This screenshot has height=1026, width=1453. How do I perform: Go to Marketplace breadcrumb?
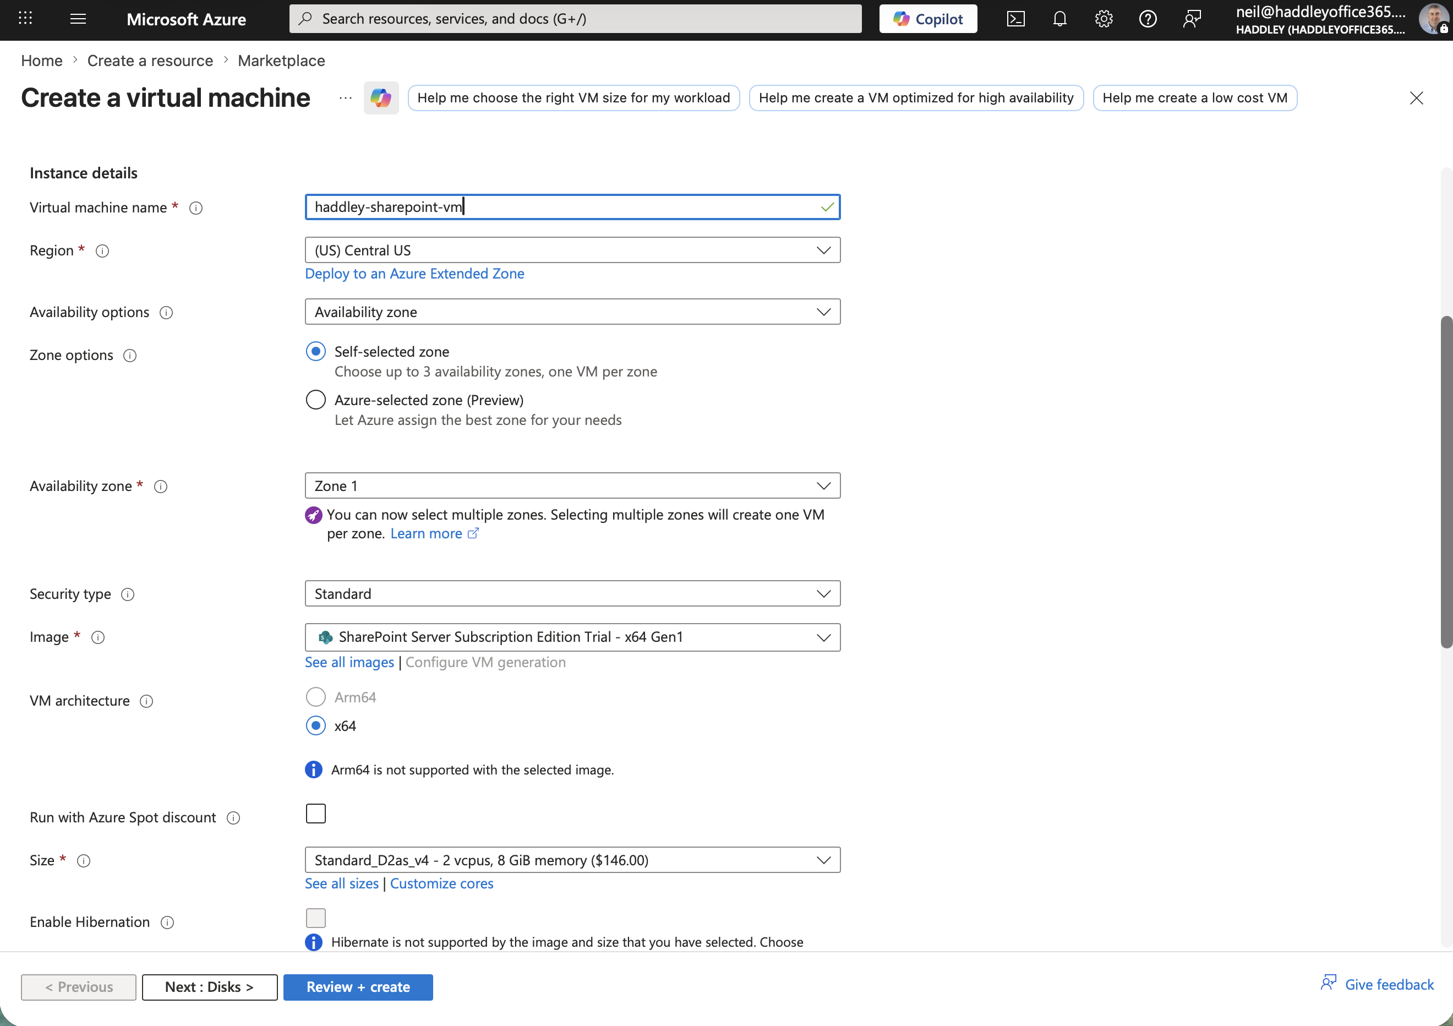pos(282,61)
